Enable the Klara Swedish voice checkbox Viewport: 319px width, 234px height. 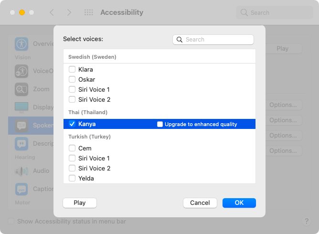coord(72,69)
